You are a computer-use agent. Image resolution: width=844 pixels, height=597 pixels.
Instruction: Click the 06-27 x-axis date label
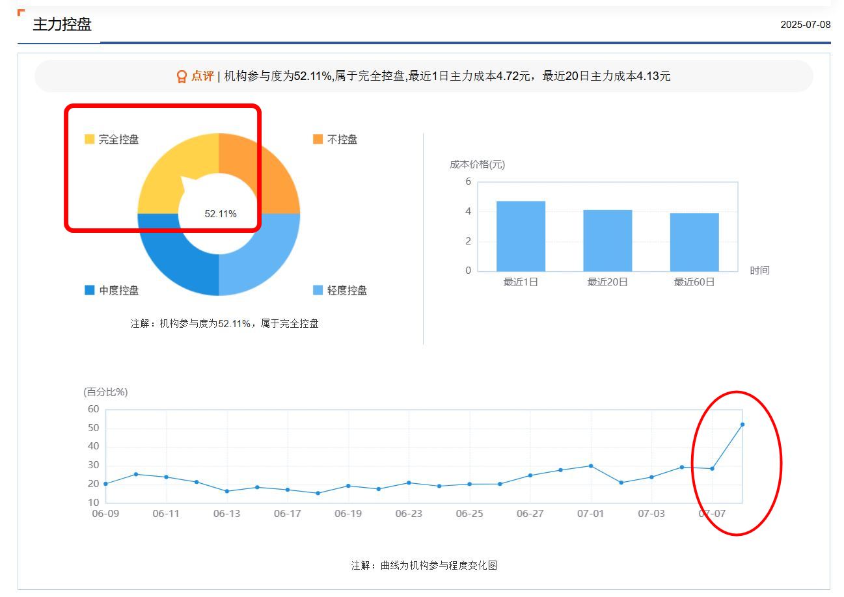pyautogui.click(x=530, y=513)
